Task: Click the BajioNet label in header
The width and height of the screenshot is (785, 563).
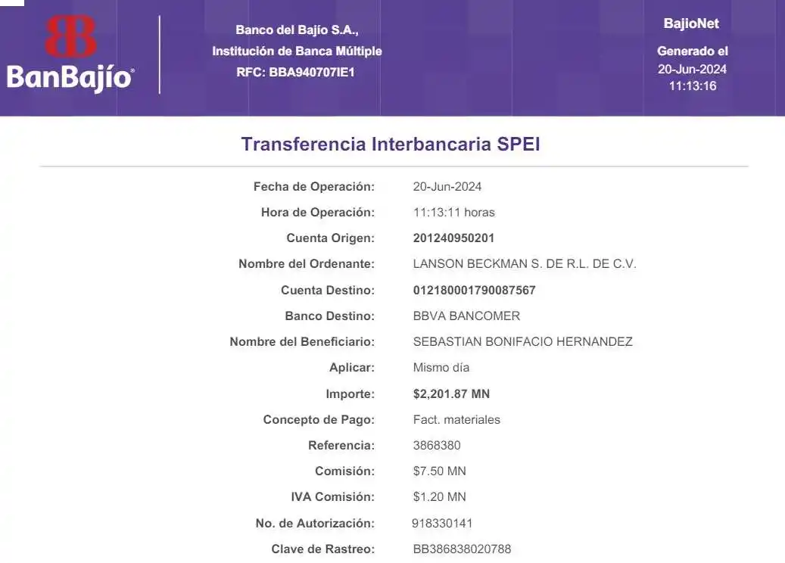Action: (x=691, y=23)
